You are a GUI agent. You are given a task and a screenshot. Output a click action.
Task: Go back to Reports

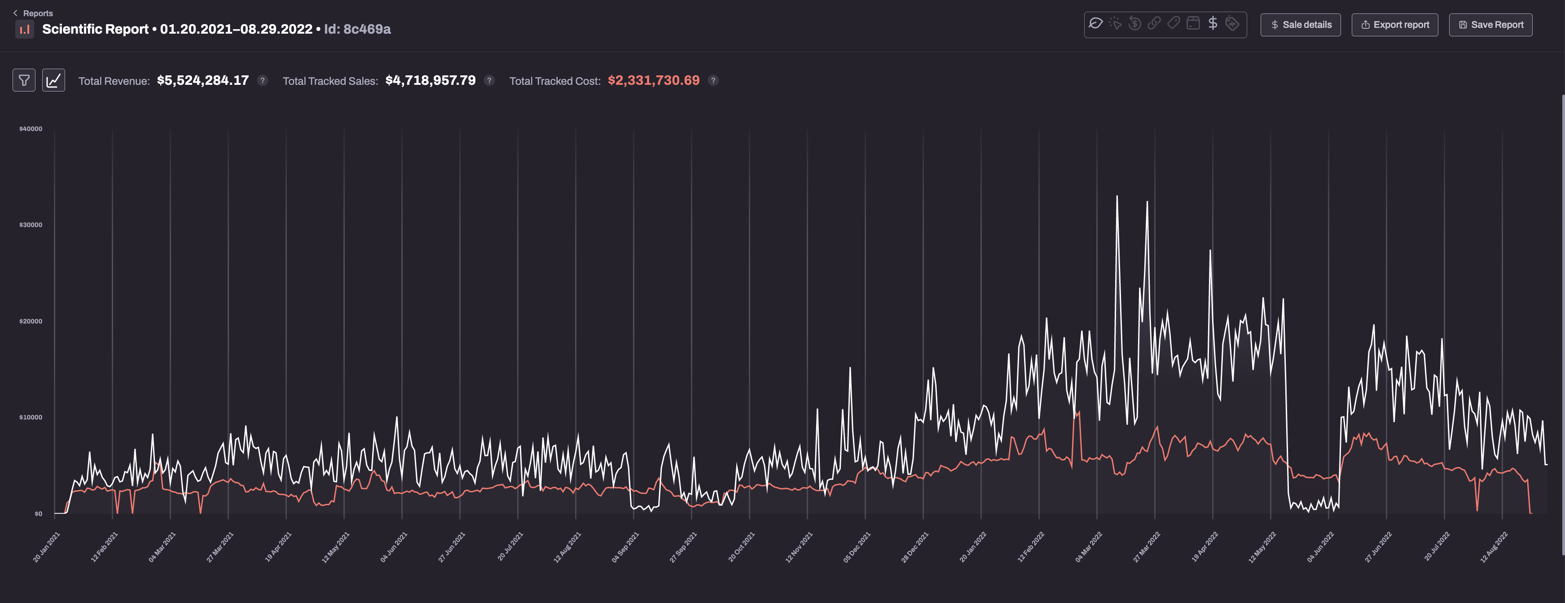pyautogui.click(x=33, y=13)
